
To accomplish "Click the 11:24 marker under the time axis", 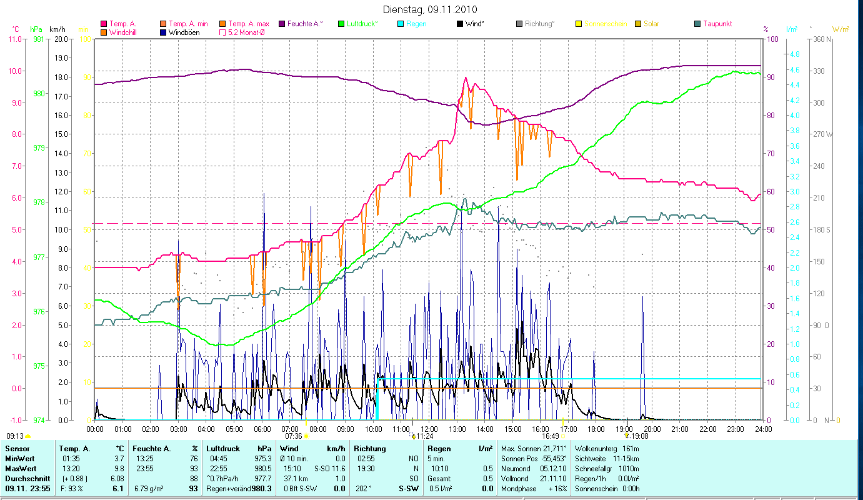I will point(422,436).
